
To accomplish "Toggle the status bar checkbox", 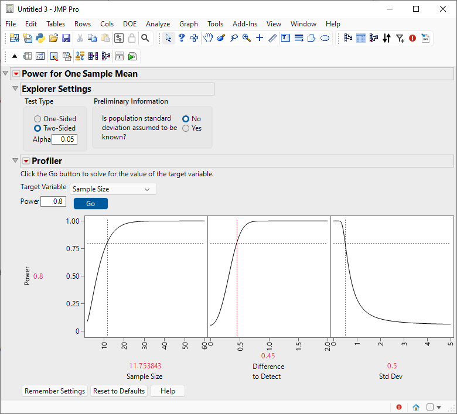I will [430, 407].
